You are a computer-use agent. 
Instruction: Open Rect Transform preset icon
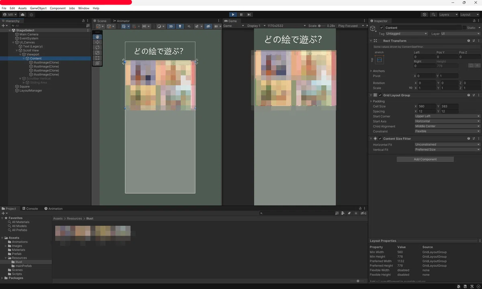click(474, 41)
